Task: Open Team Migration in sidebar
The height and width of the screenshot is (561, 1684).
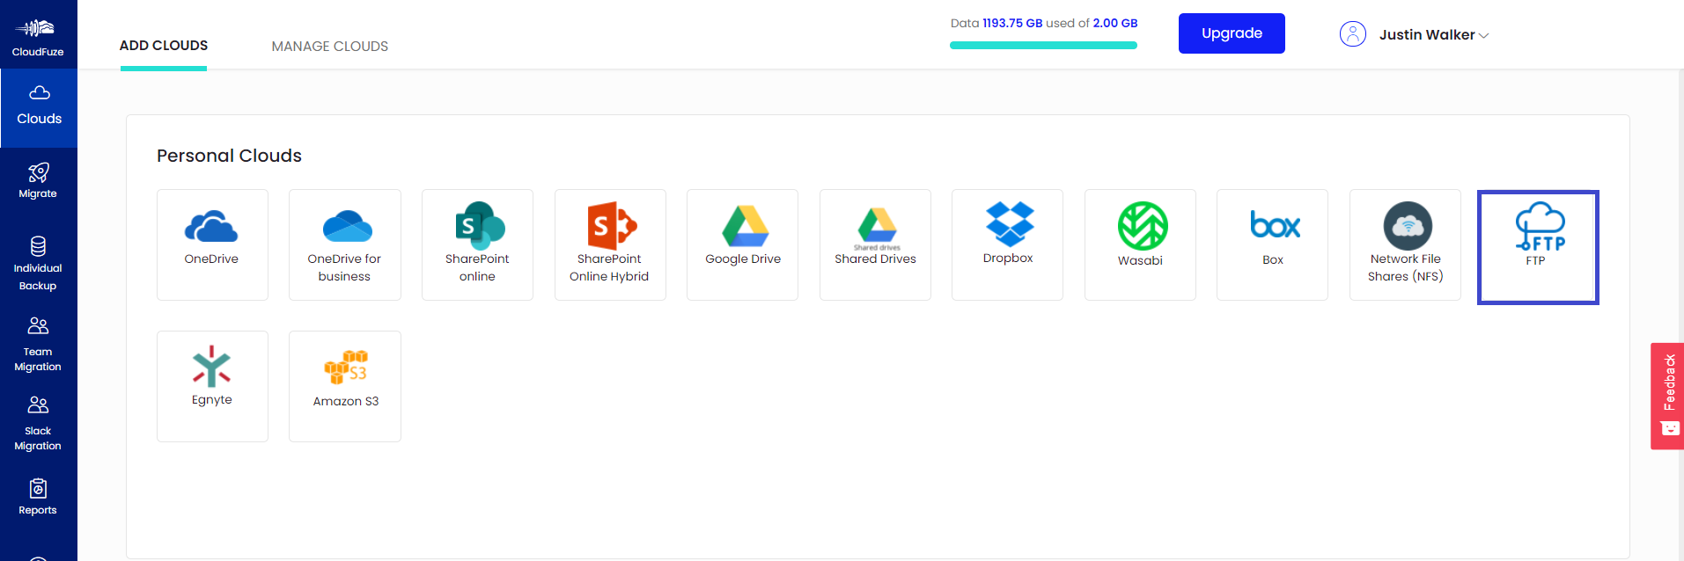Action: [38, 344]
